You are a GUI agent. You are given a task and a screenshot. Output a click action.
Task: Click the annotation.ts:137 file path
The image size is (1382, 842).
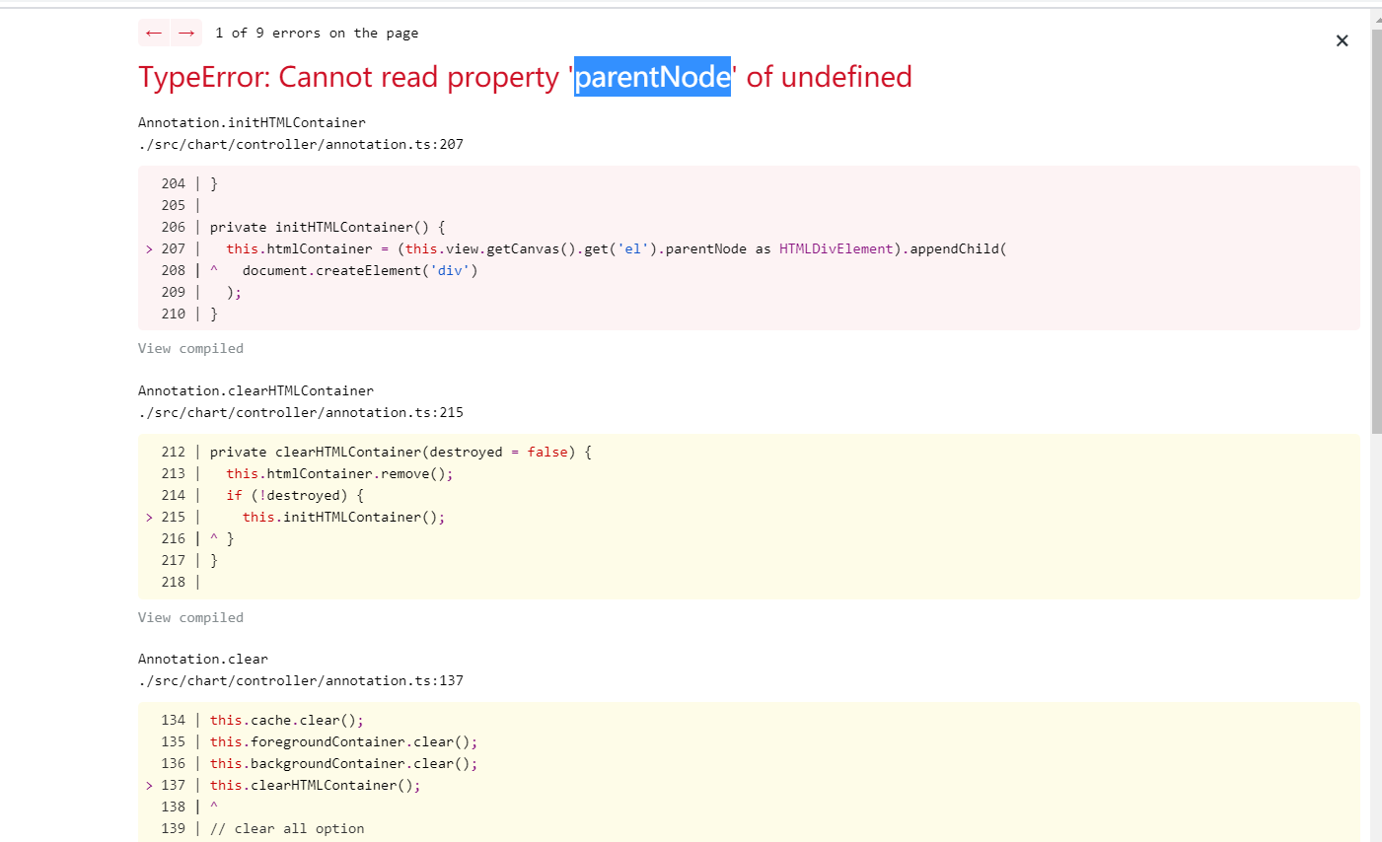(x=301, y=680)
